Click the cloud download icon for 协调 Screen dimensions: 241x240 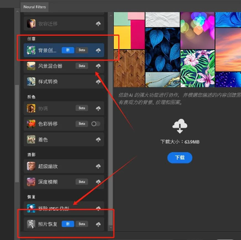tap(98, 108)
